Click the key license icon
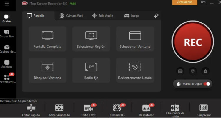 [x=203, y=2]
